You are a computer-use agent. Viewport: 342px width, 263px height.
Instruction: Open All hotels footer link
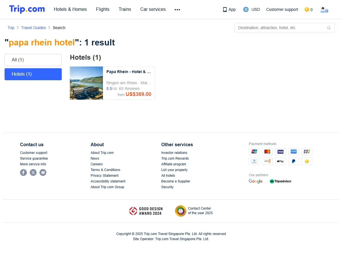(168, 175)
